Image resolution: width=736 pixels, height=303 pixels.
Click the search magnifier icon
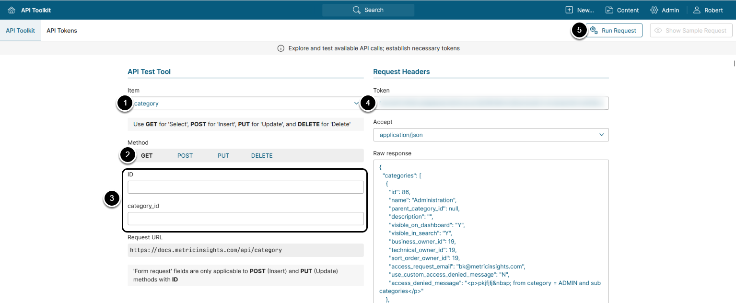click(x=356, y=10)
